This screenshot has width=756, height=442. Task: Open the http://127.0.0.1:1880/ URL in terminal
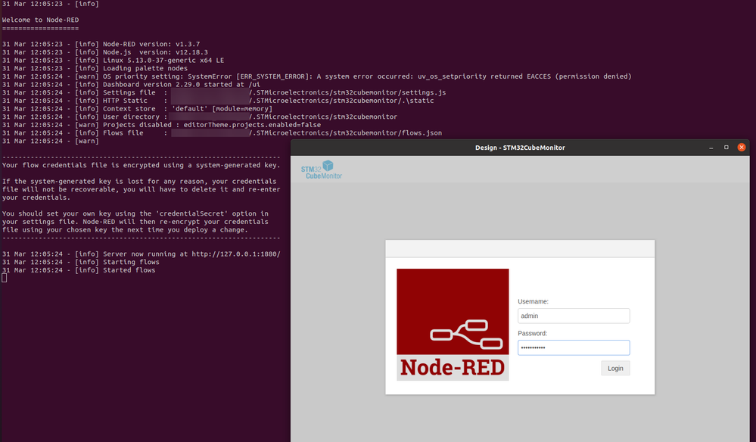[x=236, y=254]
